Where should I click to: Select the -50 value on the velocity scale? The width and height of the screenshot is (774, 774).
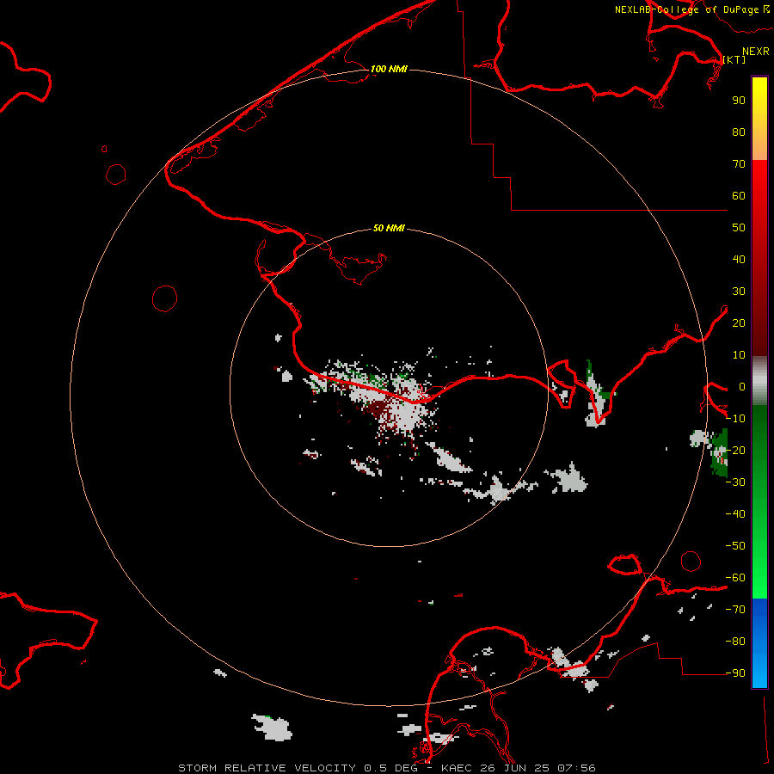[x=735, y=546]
